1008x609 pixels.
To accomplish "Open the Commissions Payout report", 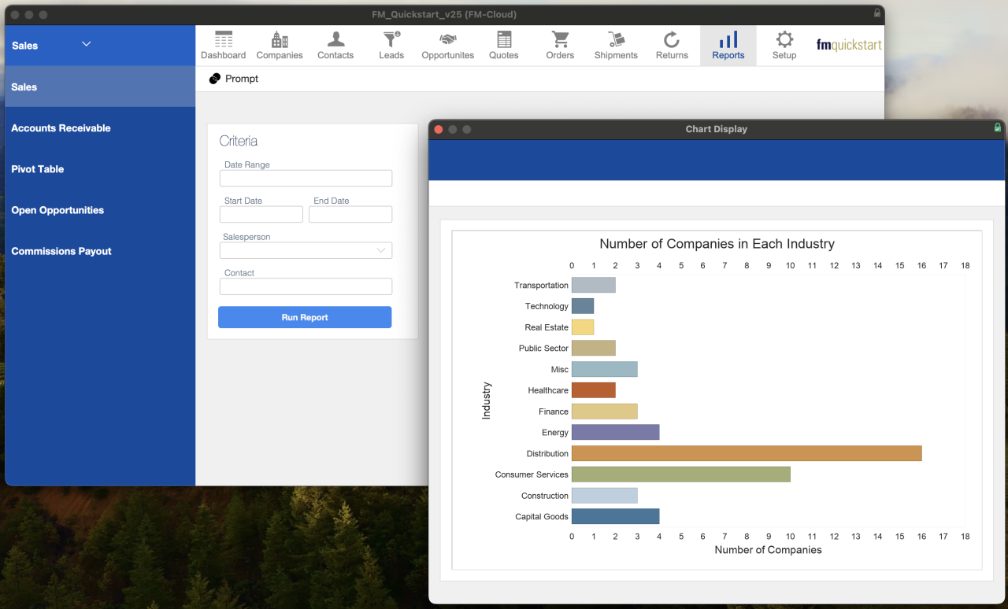I will pyautogui.click(x=100, y=250).
